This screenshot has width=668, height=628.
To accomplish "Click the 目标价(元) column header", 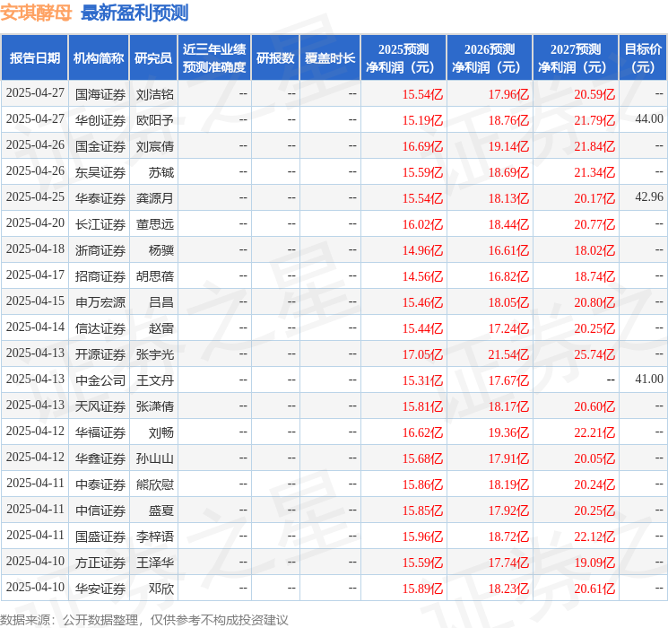I will [x=643, y=57].
